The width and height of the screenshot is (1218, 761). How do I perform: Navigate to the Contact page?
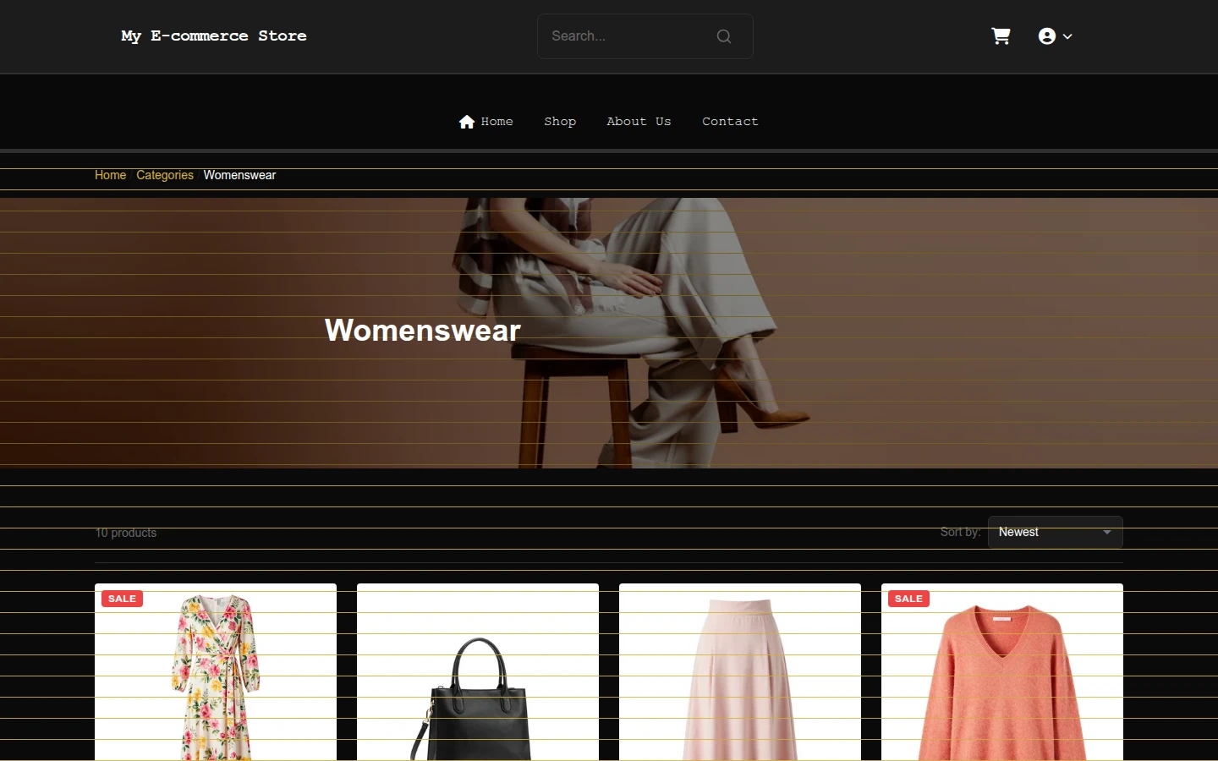tap(730, 122)
